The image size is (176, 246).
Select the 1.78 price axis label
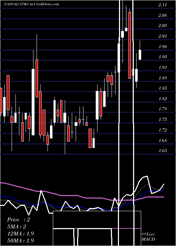pos(163,109)
